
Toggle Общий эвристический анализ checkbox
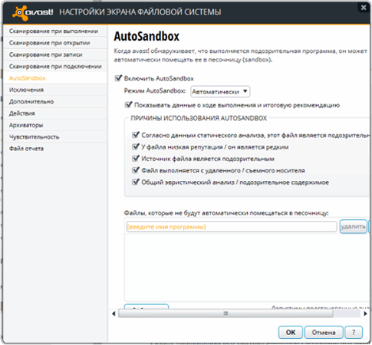point(136,182)
